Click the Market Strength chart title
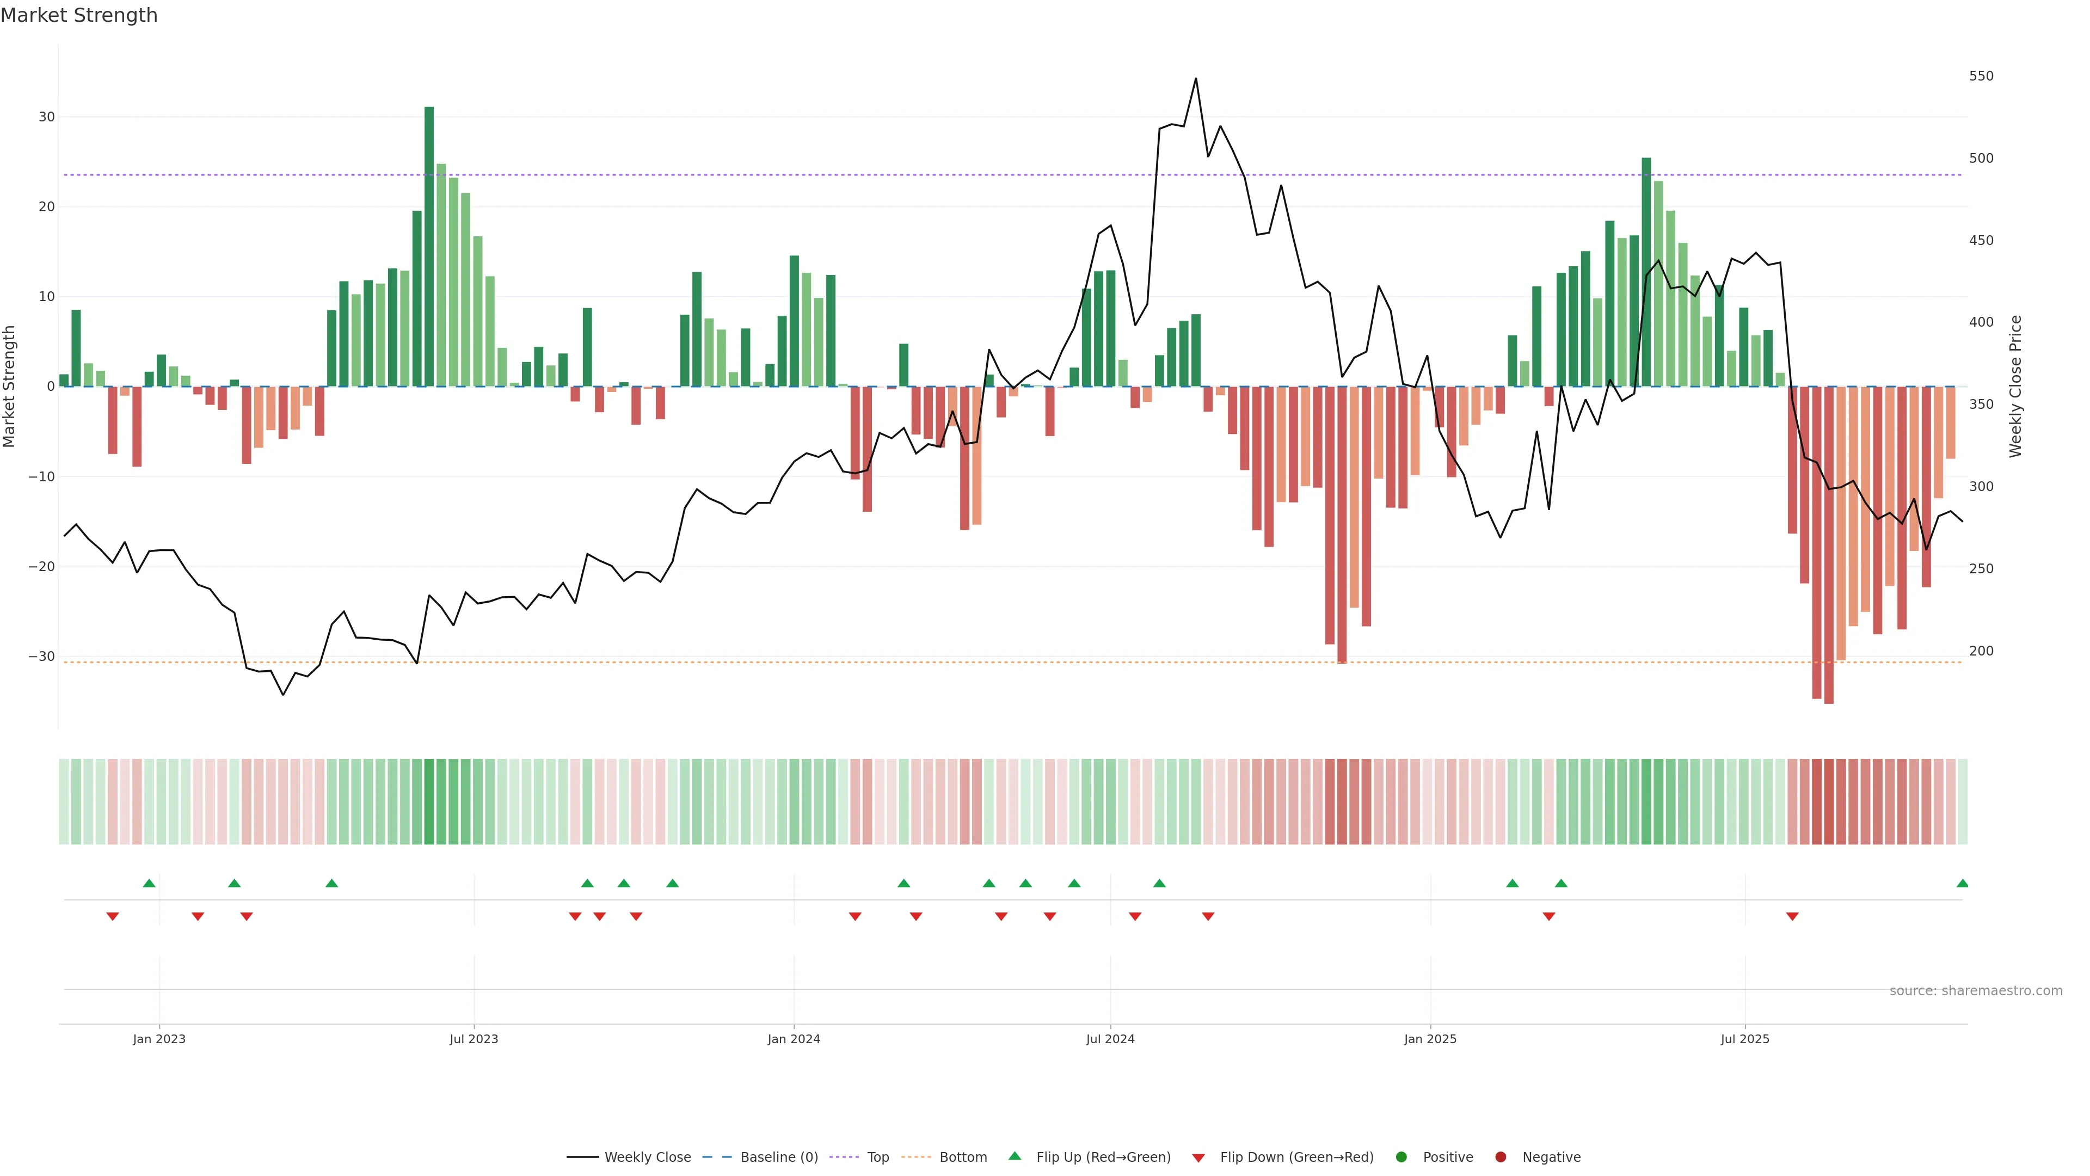The width and height of the screenshot is (2090, 1176). click(x=79, y=15)
